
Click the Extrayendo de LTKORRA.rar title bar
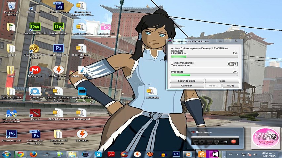191,41
